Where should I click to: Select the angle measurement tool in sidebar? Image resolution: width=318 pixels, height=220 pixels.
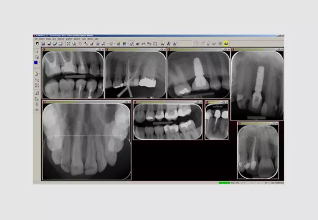tap(36, 93)
